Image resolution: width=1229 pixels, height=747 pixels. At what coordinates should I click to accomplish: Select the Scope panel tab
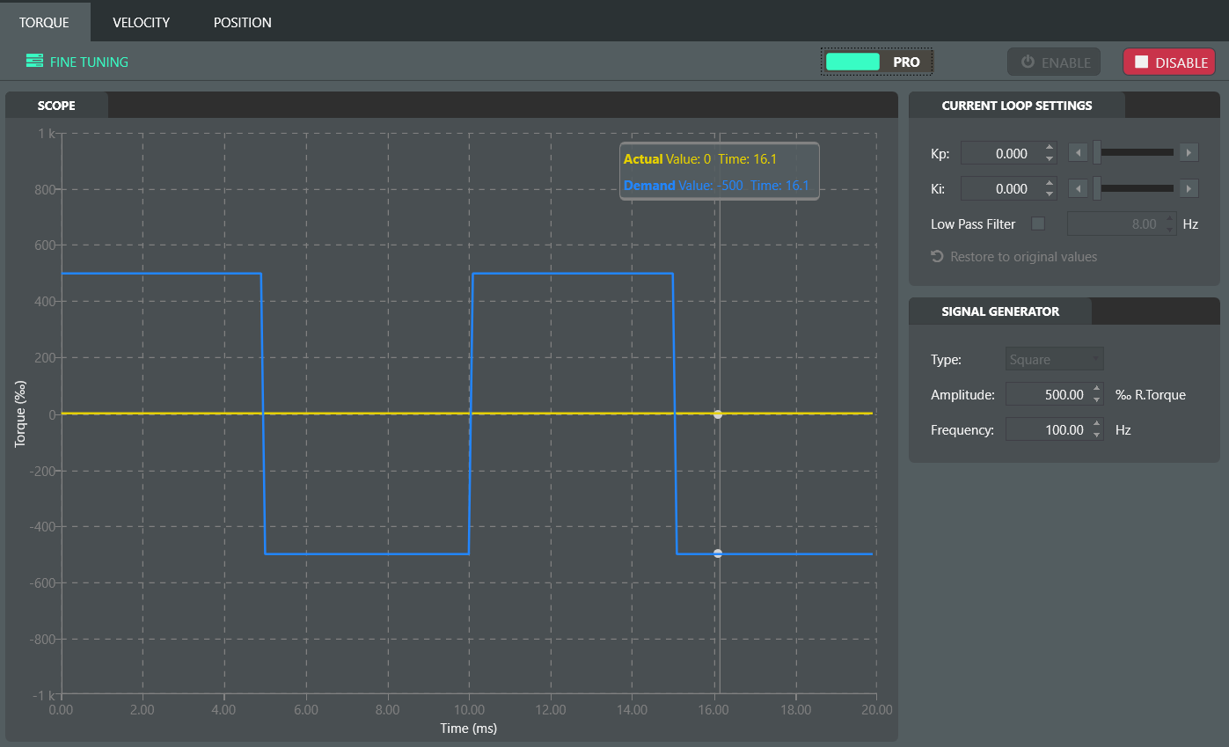pos(56,106)
